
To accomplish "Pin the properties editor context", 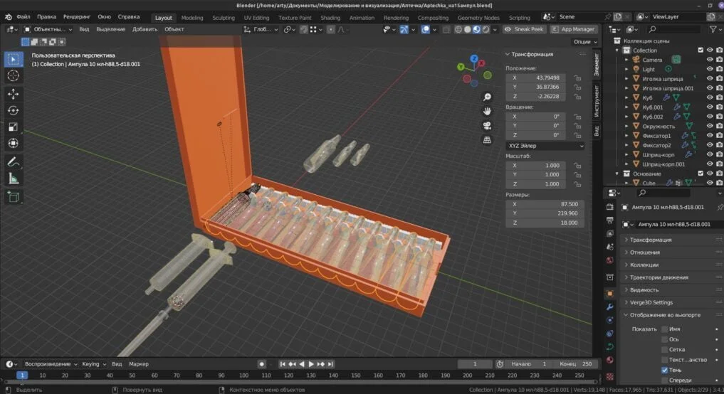I will [720, 207].
